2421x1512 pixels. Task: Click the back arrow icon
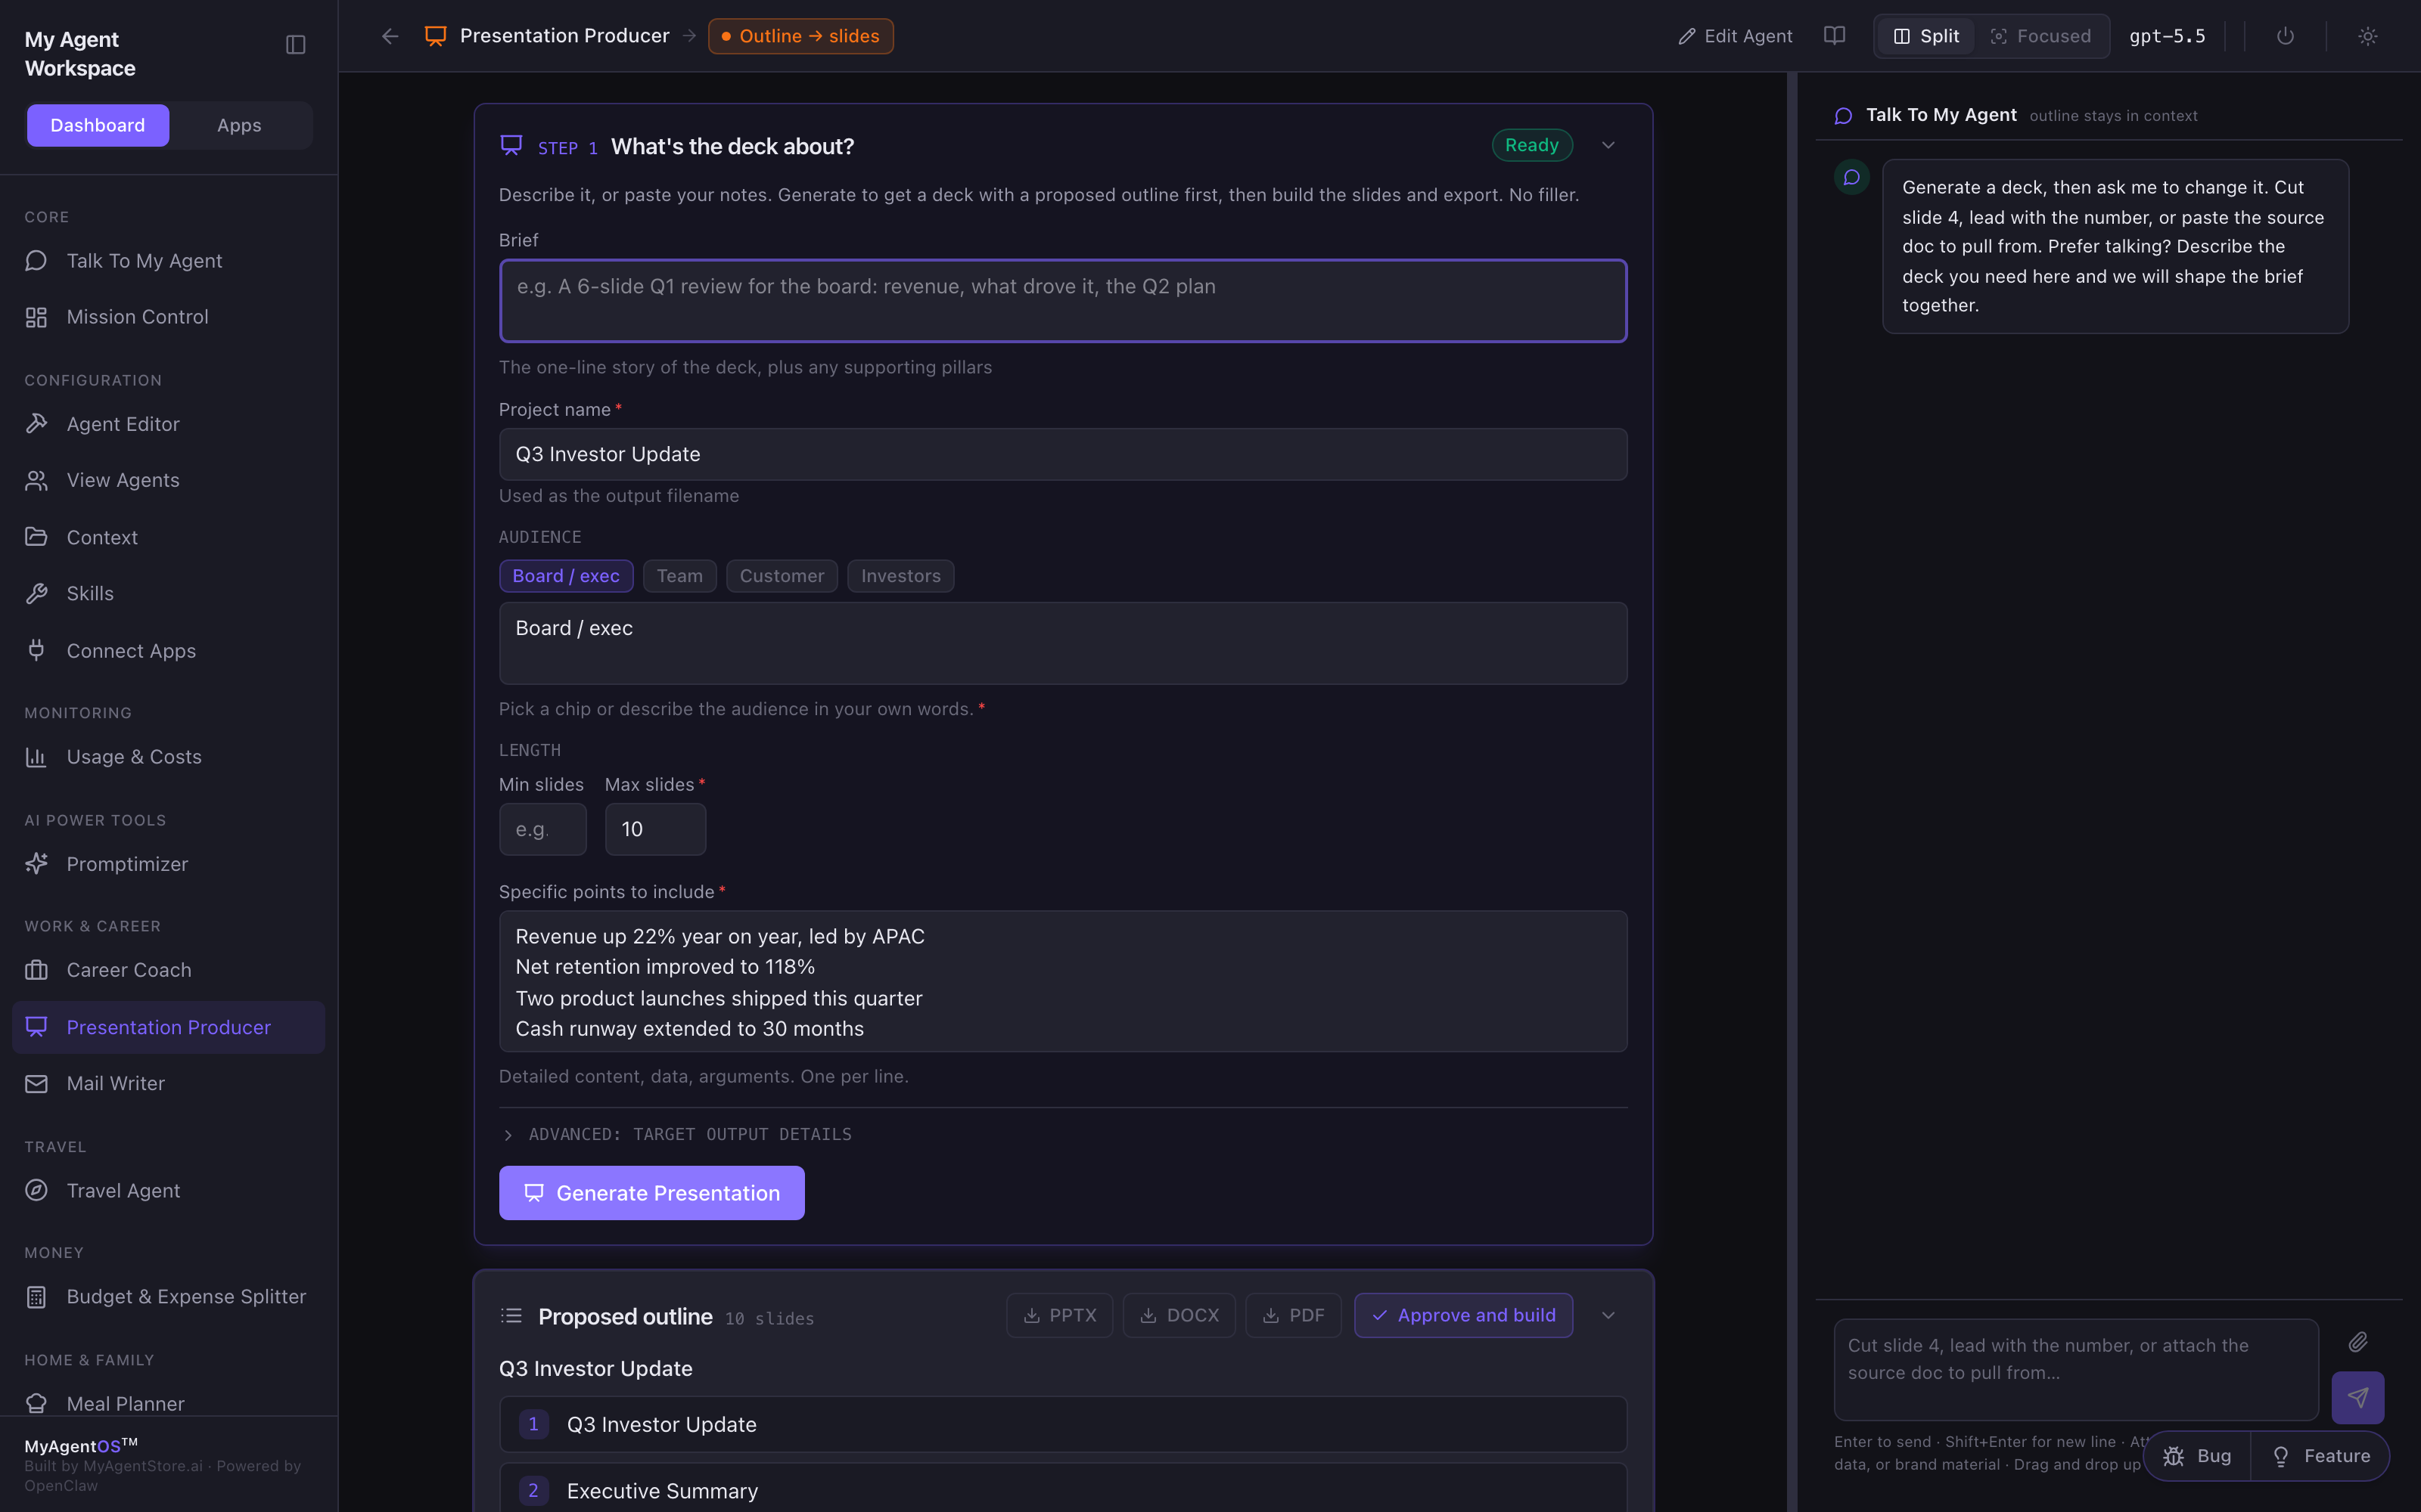[x=390, y=36]
